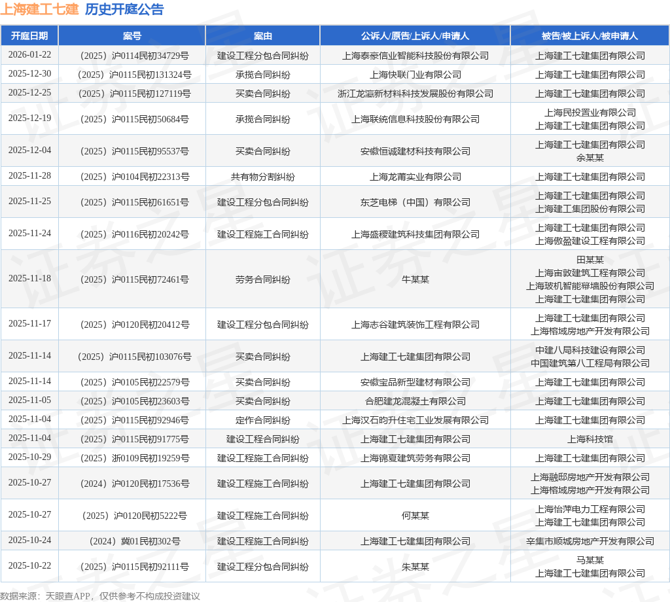Click the date 2025-12-25
670x602 pixels.
(x=29, y=93)
